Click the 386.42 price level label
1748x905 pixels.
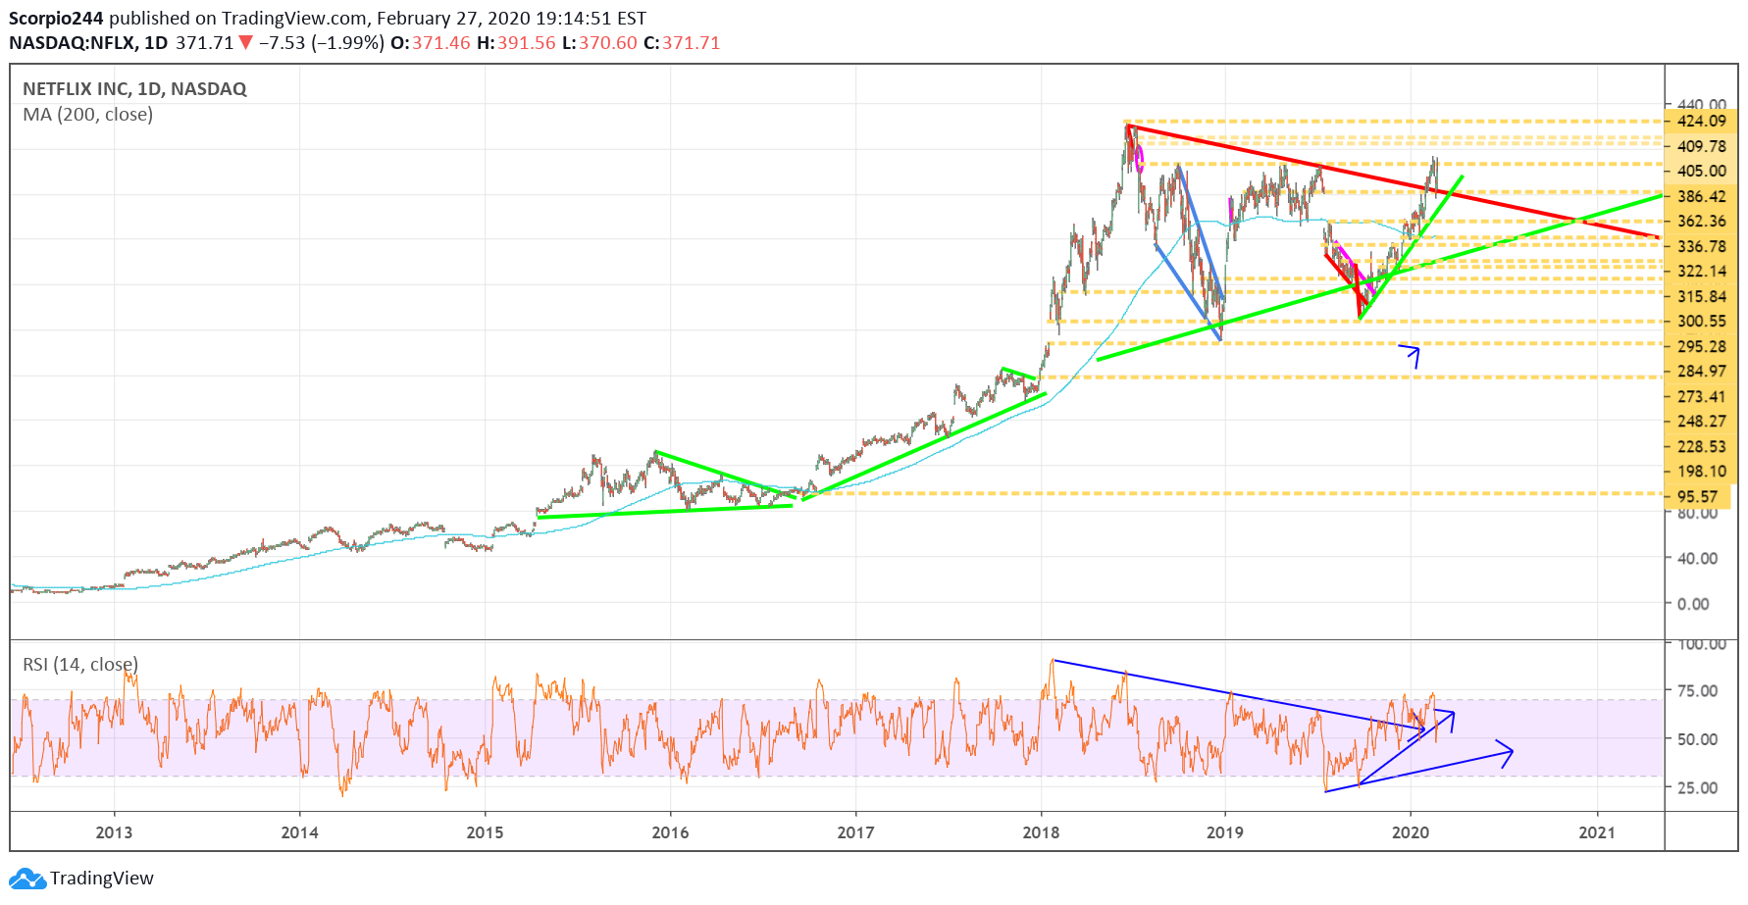(x=1702, y=197)
